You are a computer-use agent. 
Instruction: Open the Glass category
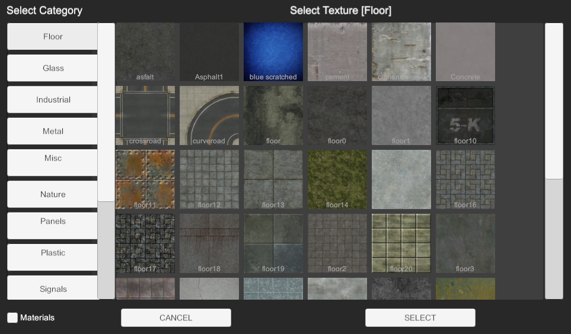pyautogui.click(x=52, y=68)
